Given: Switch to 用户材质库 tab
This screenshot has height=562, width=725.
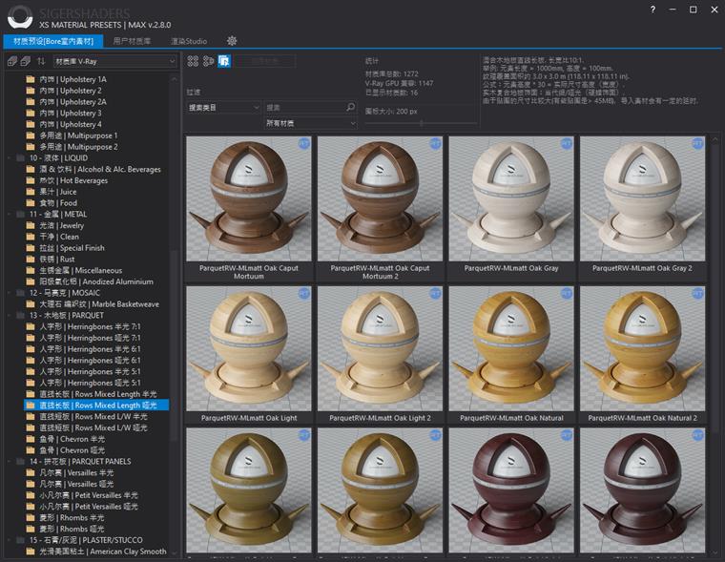Looking at the screenshot, I should pyautogui.click(x=132, y=41).
